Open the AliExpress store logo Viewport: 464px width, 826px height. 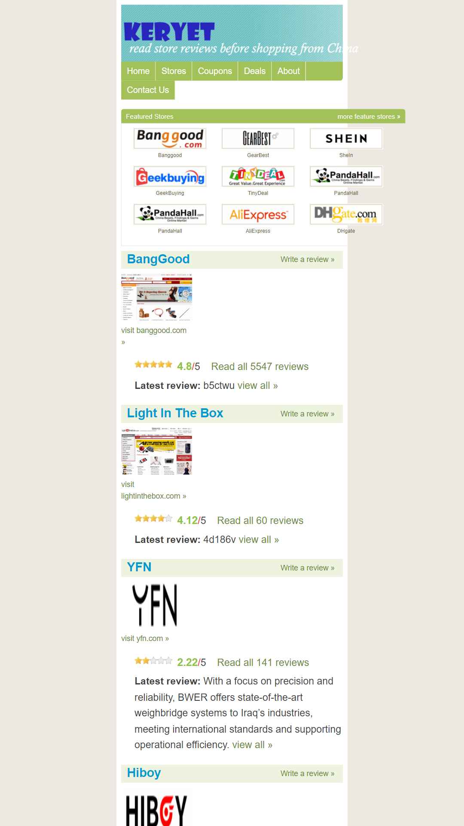click(x=258, y=214)
